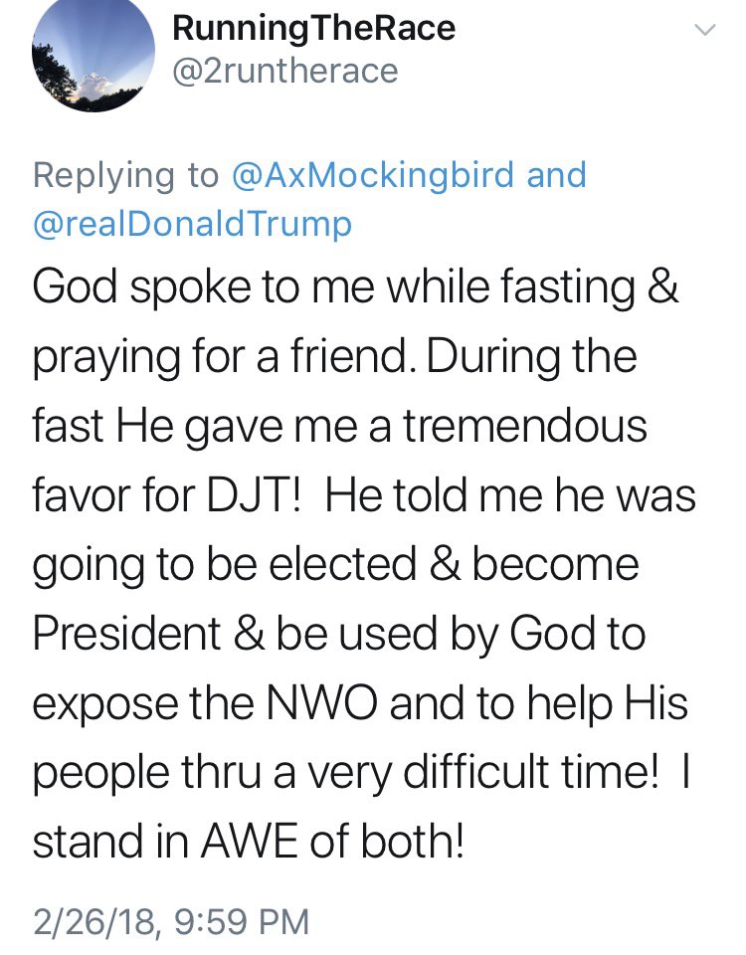This screenshot has width=746, height=955.
Task: Click the RunningTheRace display name
Action: pos(313,28)
